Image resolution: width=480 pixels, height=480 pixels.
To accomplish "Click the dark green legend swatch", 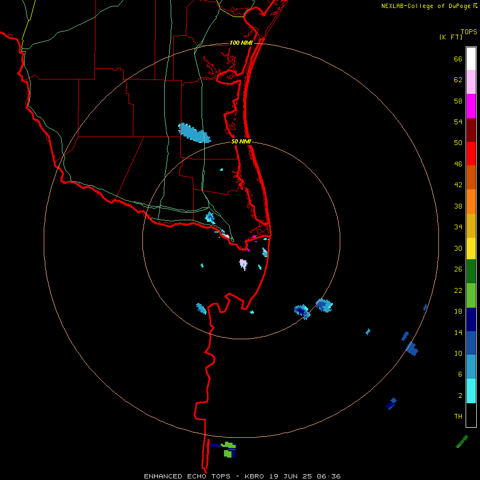I will pos(471,271).
